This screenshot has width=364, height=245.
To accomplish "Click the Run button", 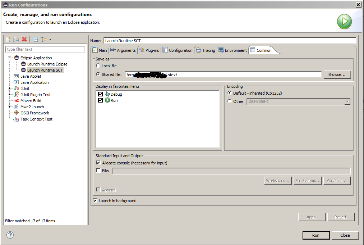I will (x=316, y=235).
